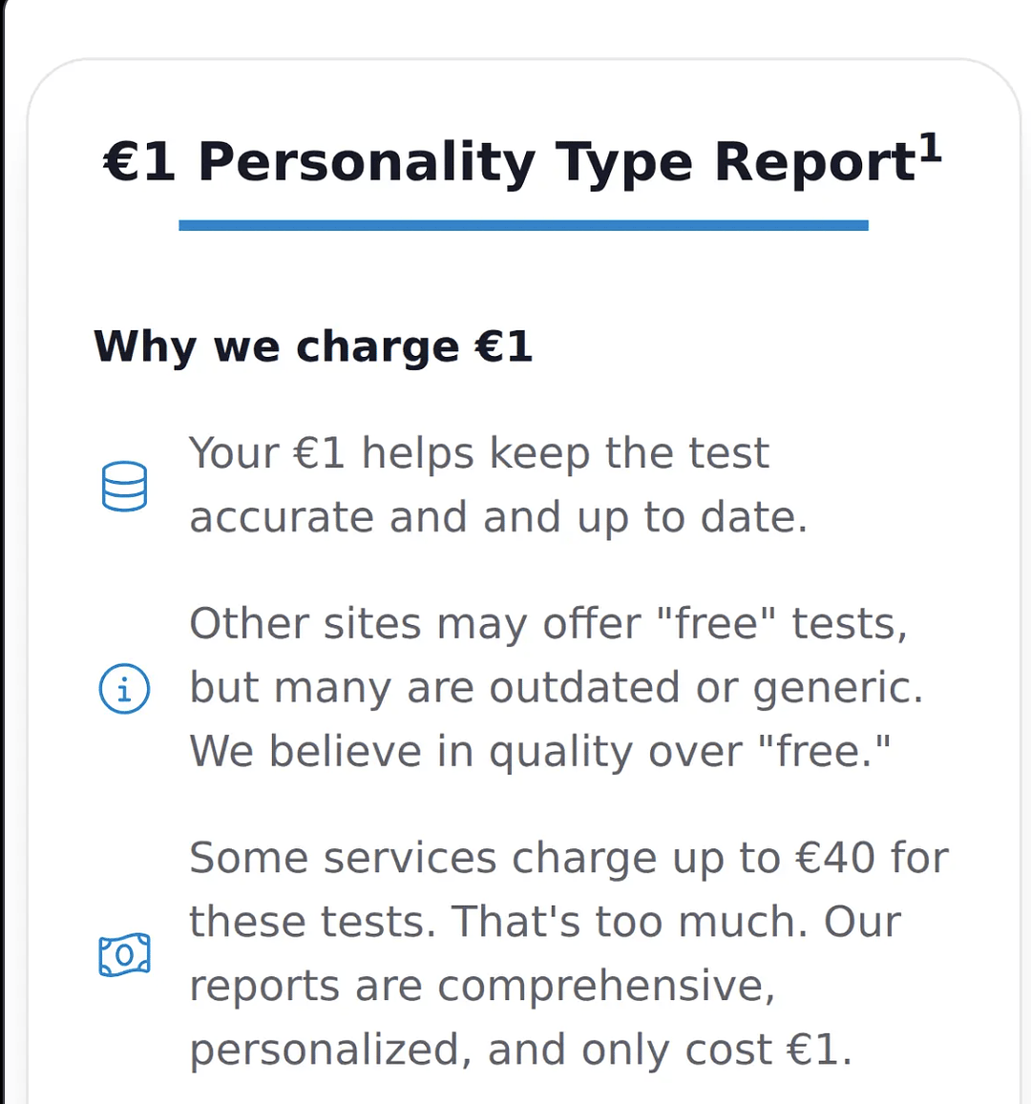Click the circled info icon
The image size is (1031, 1104).
click(x=125, y=689)
